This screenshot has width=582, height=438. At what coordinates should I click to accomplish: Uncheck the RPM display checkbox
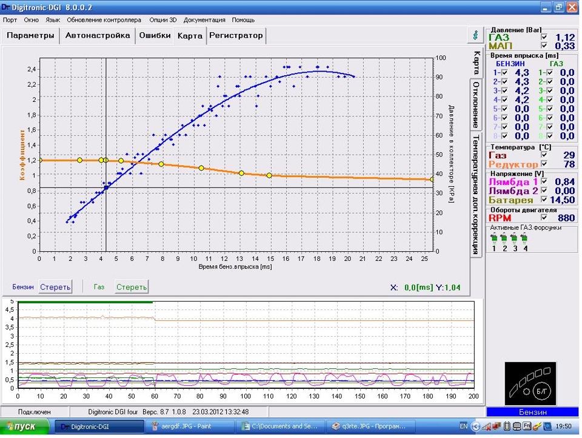543,218
